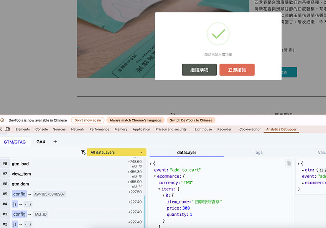Image resolution: width=326 pixels, height=228 pixels.
Task: Collapse the items array node
Action: pos(159,189)
